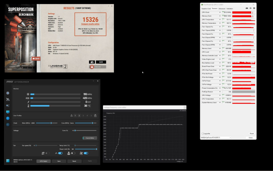The height and width of the screenshot is (171, 273).
Task: Click the voltage lightning icon in Monitor
Action: click(x=28, y=102)
